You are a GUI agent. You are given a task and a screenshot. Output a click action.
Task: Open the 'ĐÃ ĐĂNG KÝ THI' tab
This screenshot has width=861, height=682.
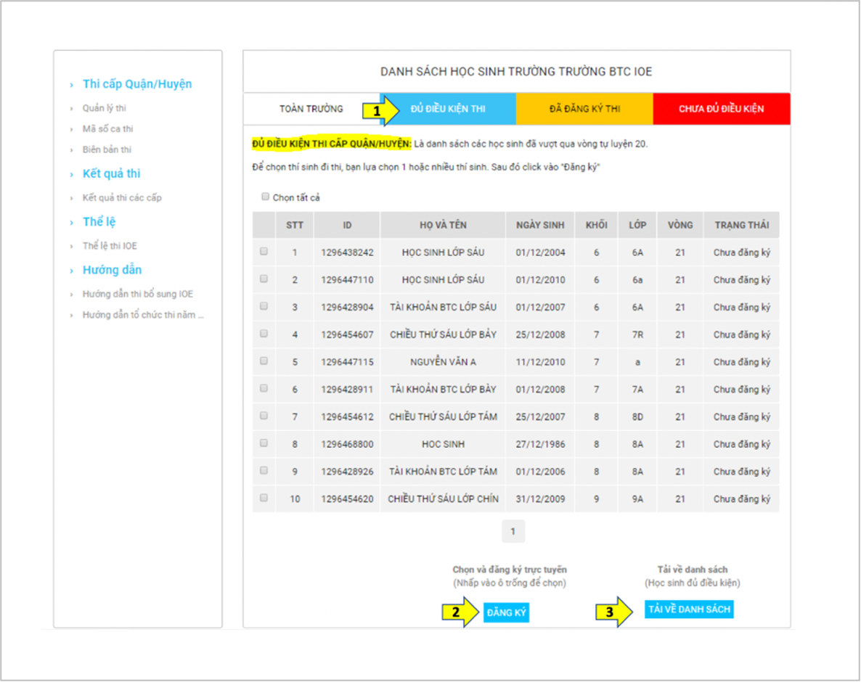584,109
